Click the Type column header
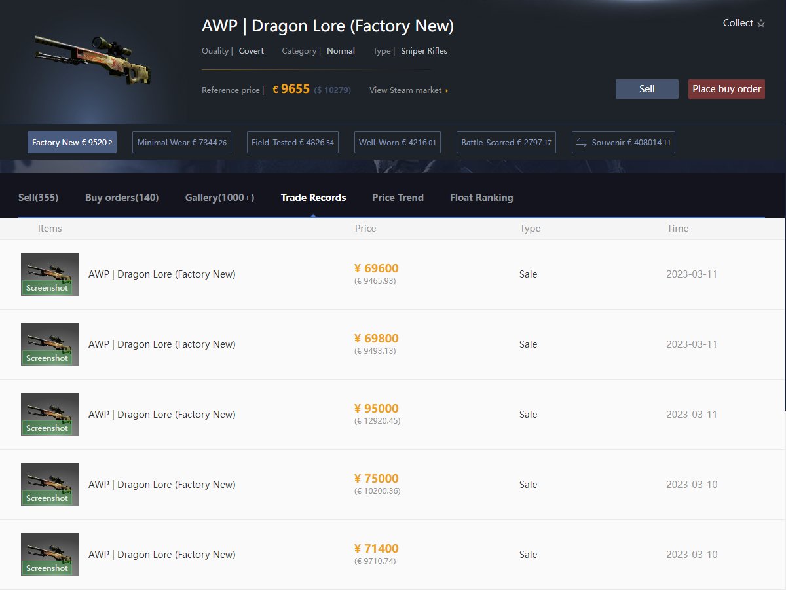The height and width of the screenshot is (590, 786). [x=530, y=229]
